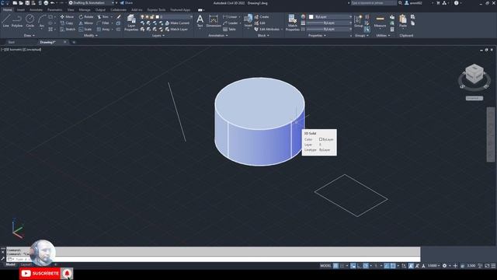Open Layer Properties manager
The height and width of the screenshot is (280, 497).
click(x=131, y=23)
